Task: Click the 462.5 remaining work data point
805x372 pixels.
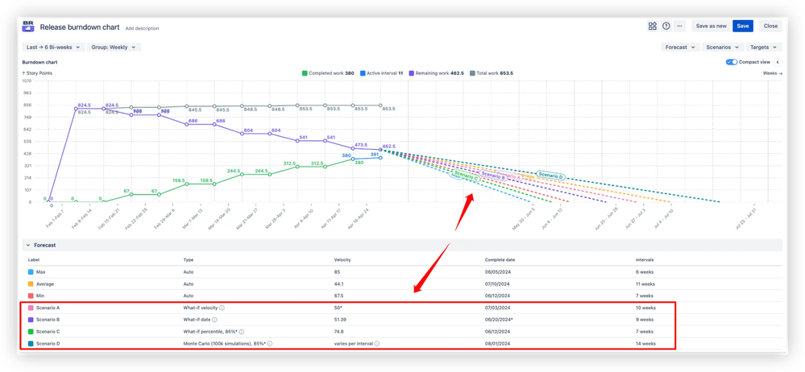Action: click(380, 149)
